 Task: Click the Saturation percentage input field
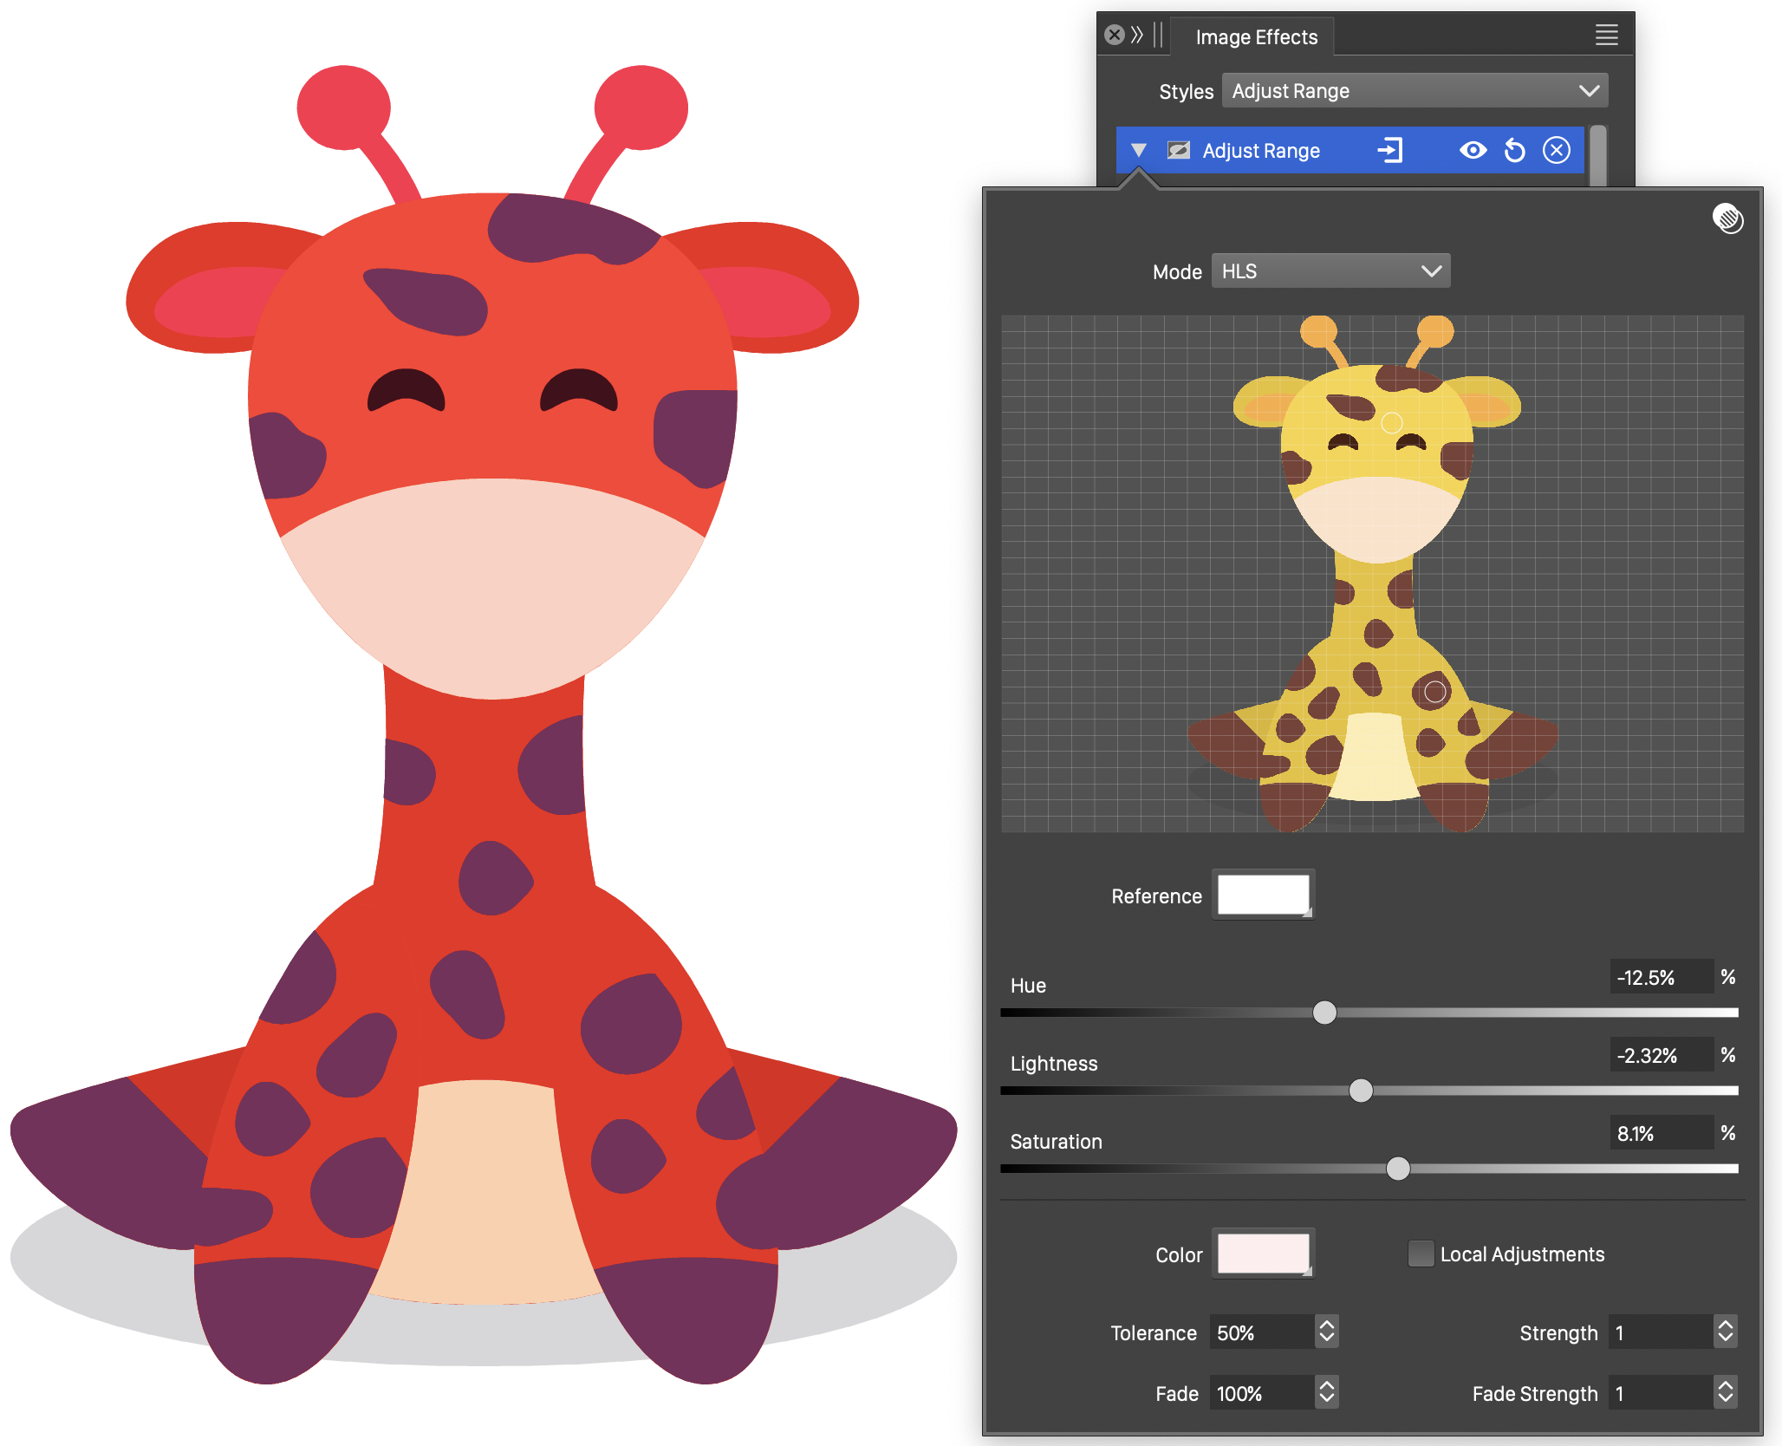(1662, 1133)
